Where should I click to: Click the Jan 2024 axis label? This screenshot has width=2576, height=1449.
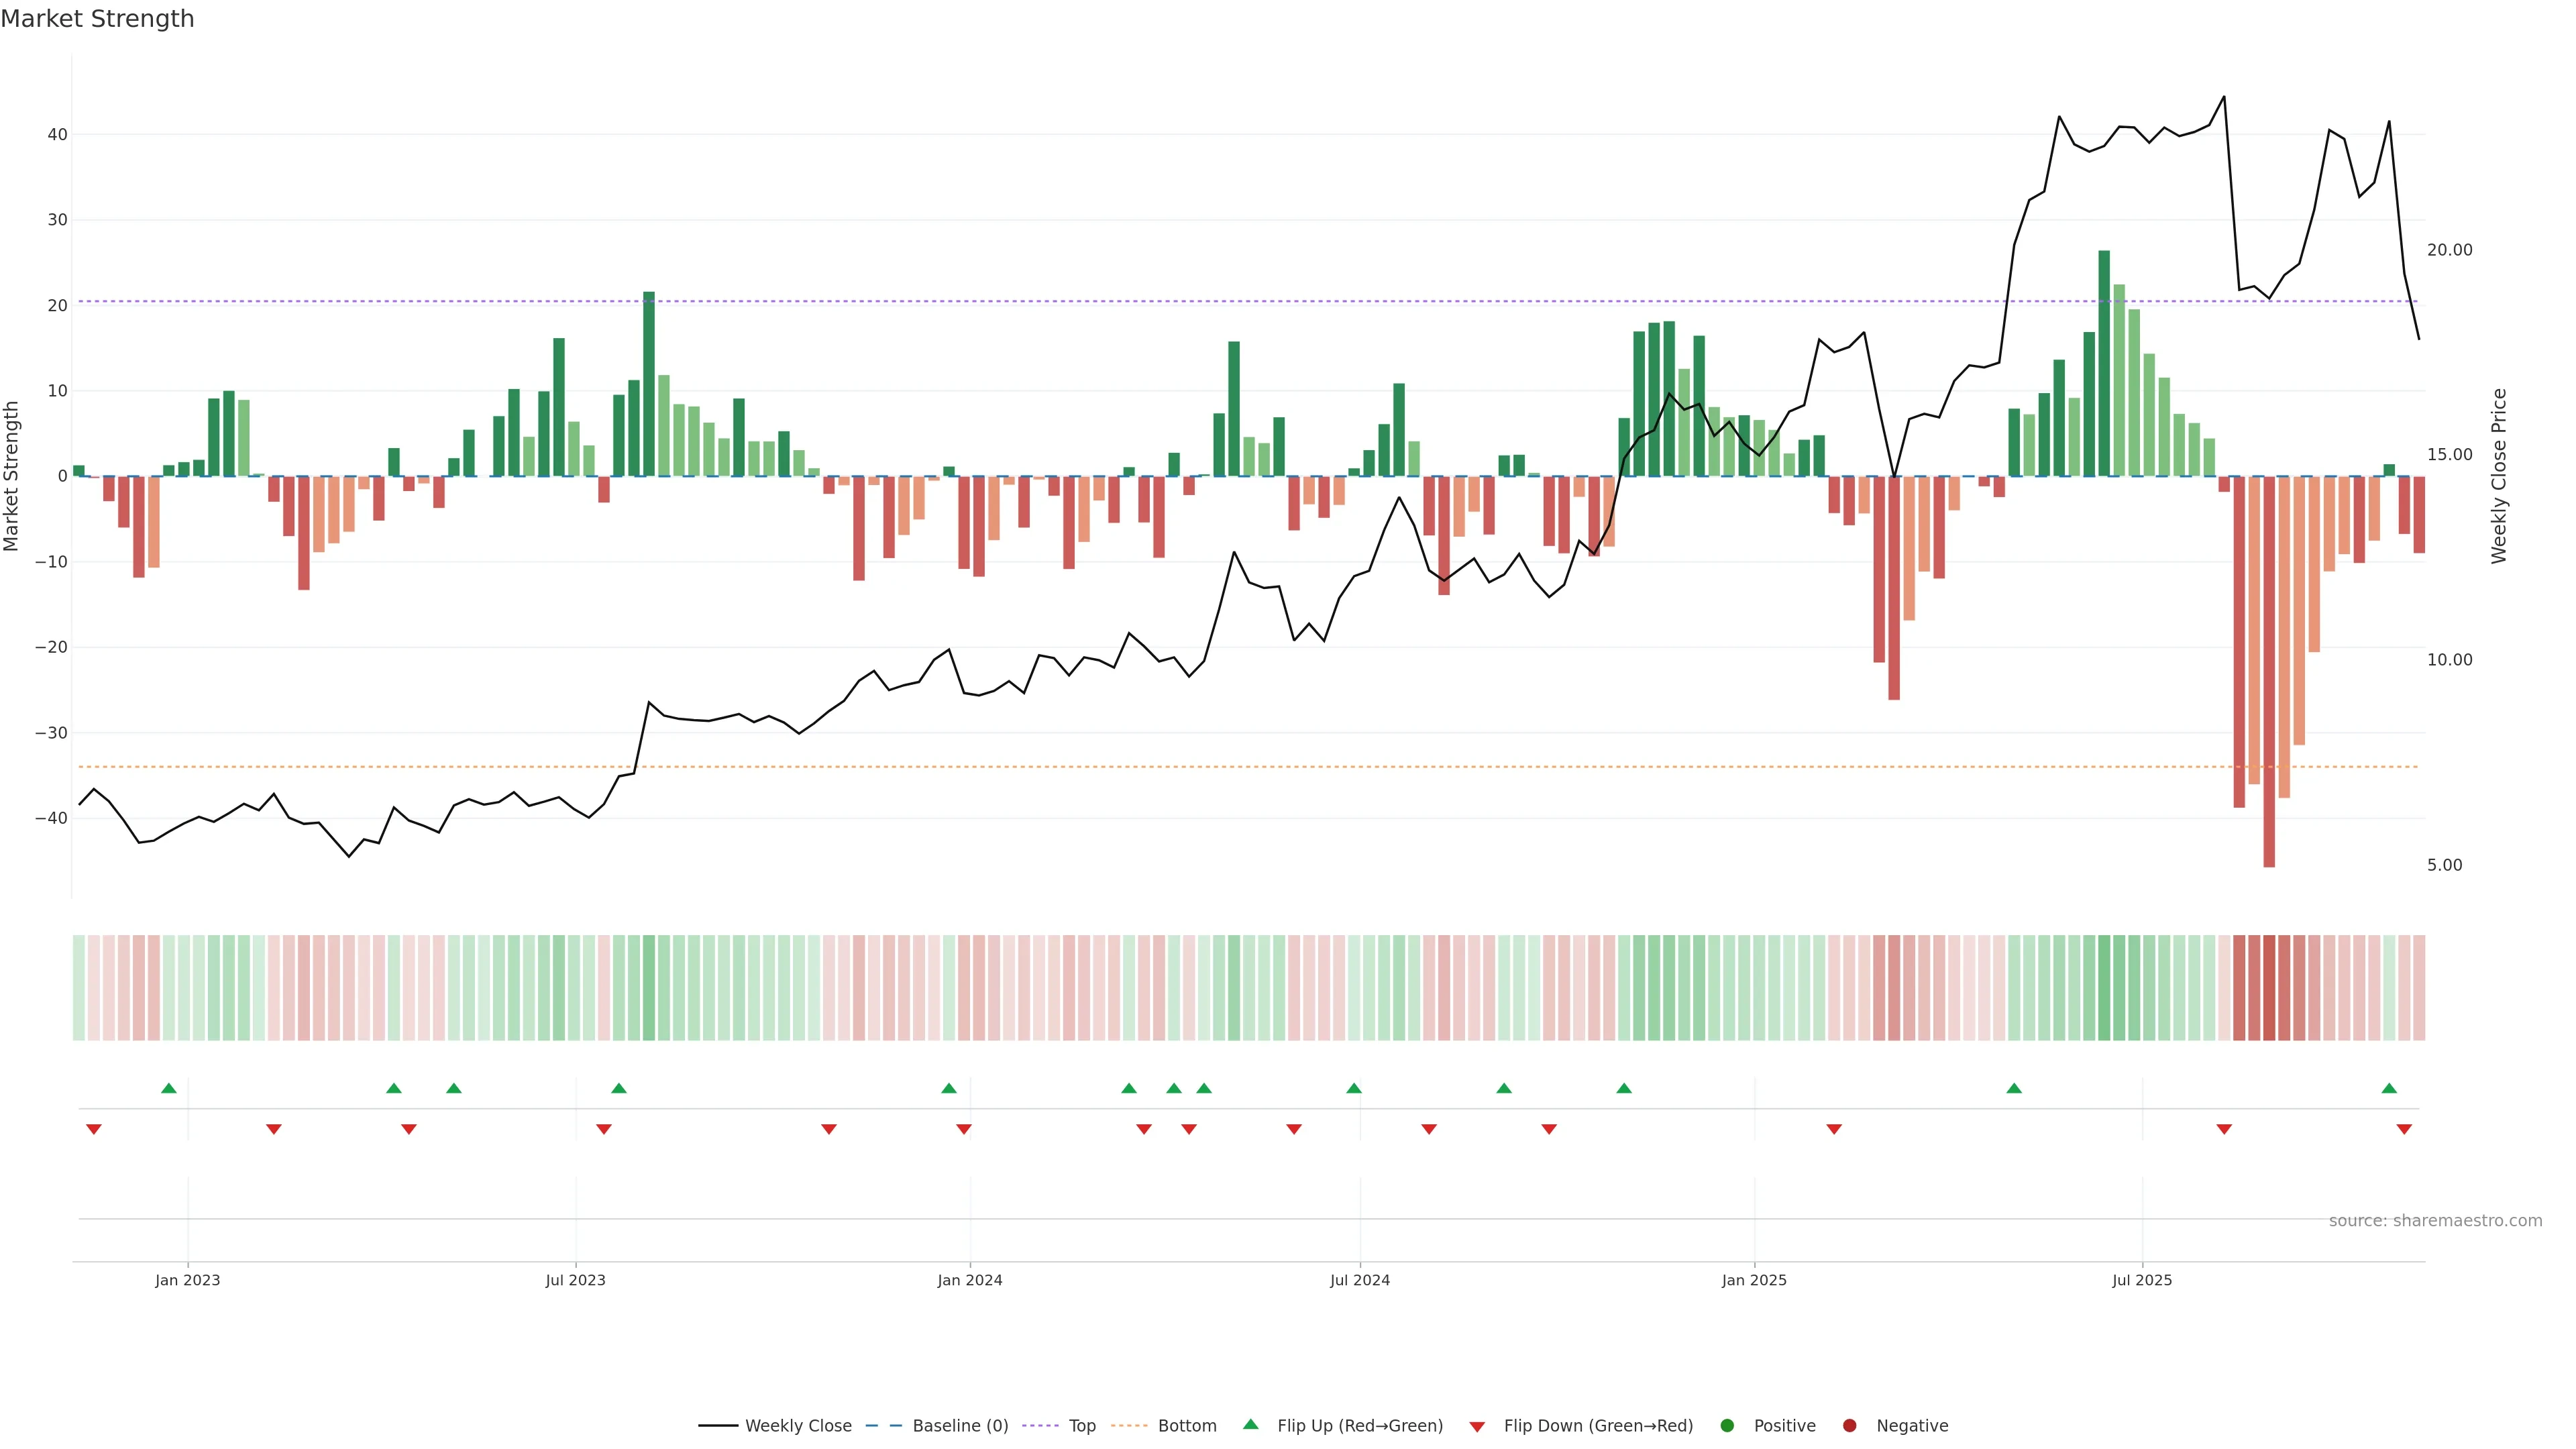969,1280
